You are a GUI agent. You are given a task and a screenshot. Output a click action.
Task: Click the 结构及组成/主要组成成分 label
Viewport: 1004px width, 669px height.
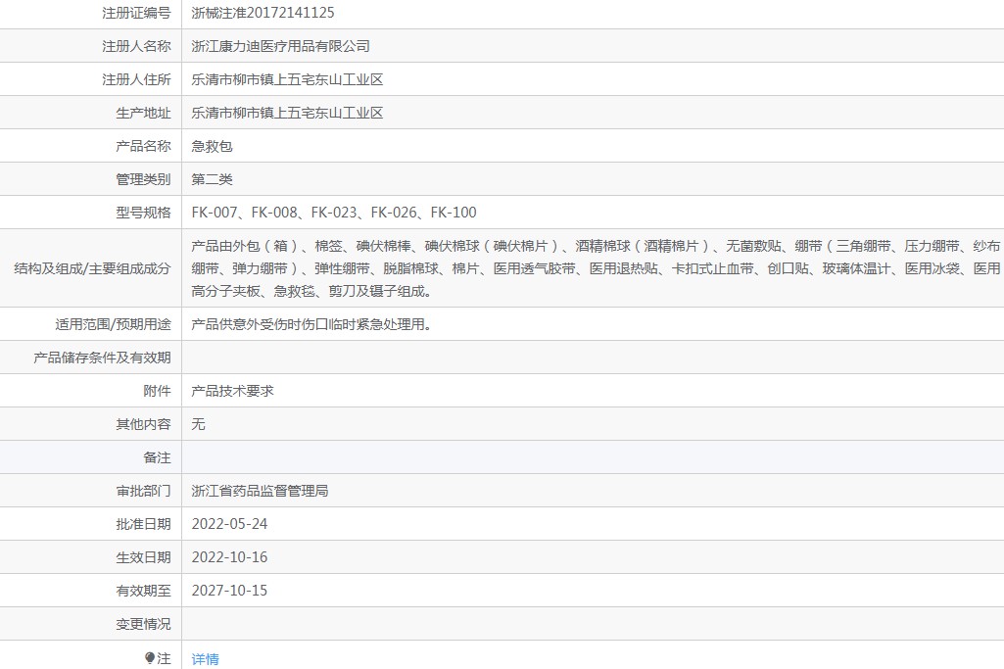(x=92, y=268)
